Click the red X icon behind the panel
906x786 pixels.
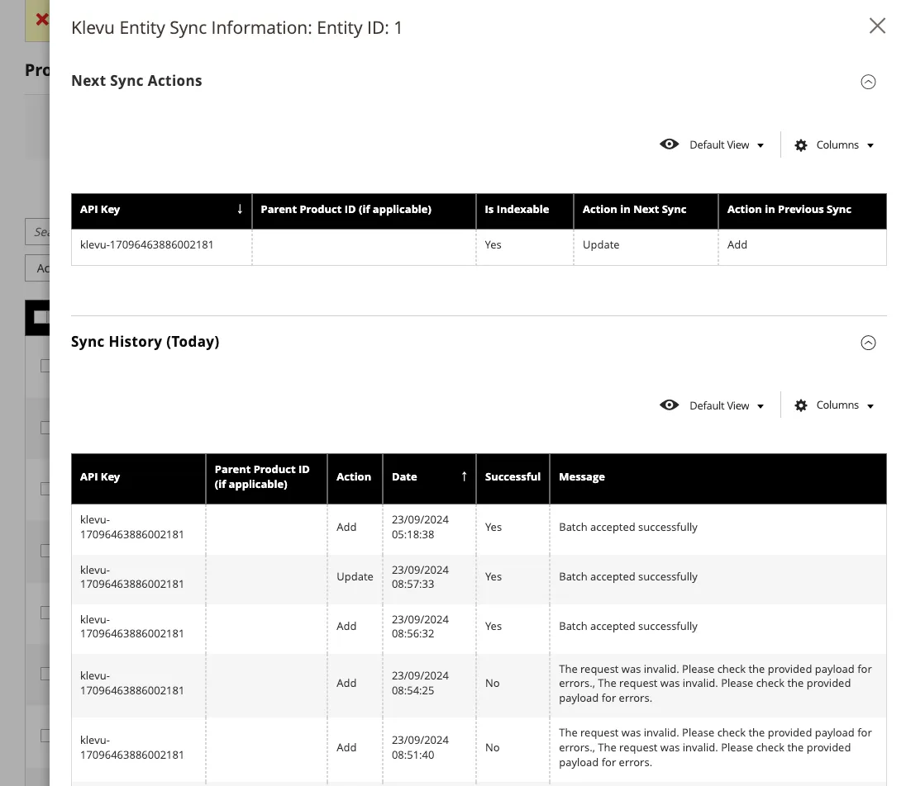coord(41,20)
